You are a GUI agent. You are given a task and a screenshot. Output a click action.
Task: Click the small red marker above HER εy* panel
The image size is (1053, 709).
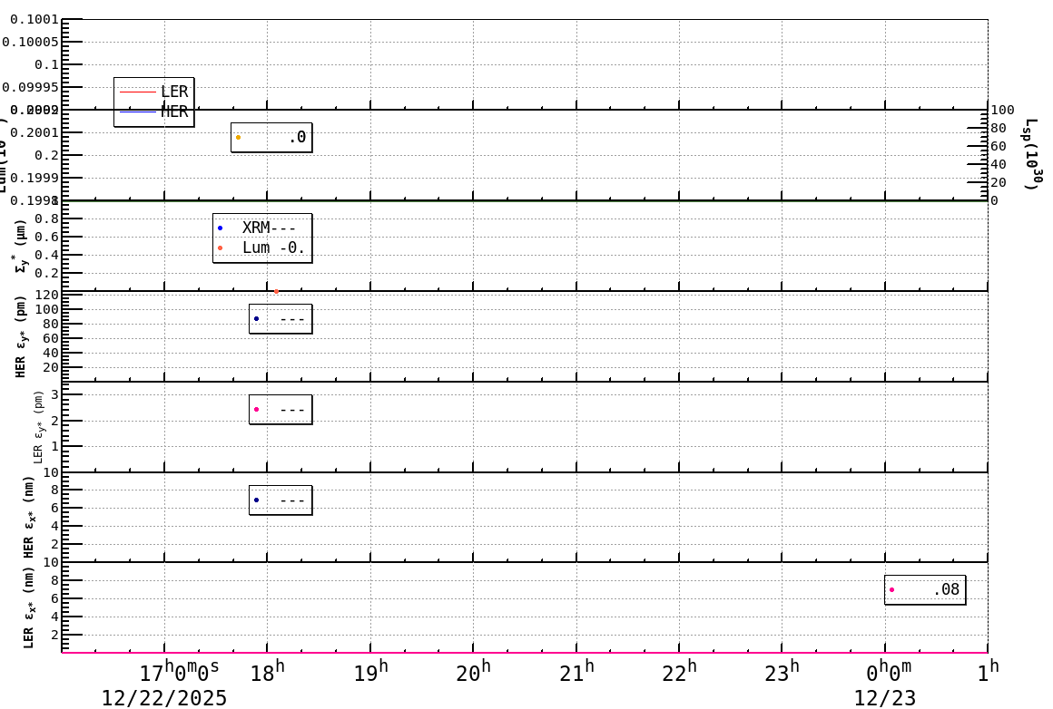(276, 292)
